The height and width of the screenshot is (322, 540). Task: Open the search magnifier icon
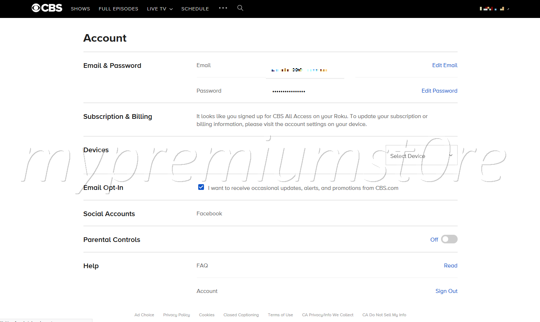click(240, 8)
